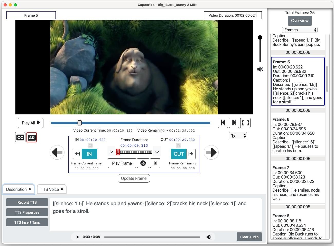Click the video timeline seek bar

[x=131, y=123]
